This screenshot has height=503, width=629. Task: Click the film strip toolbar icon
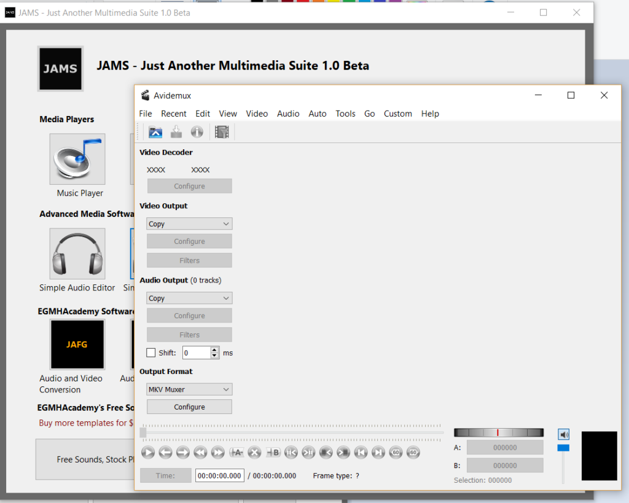(x=221, y=132)
